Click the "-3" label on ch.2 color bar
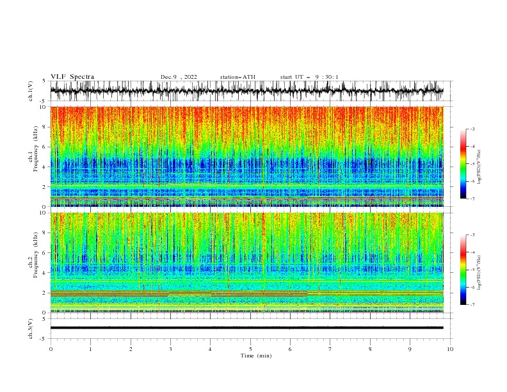 pos(472,235)
